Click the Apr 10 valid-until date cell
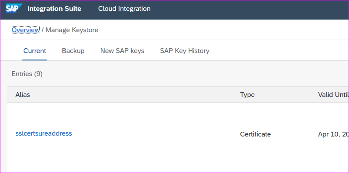349x173 pixels. click(333, 134)
